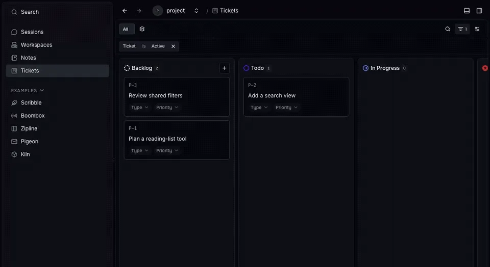Go back with the left arrow
This screenshot has width=490, height=267.
(x=125, y=11)
